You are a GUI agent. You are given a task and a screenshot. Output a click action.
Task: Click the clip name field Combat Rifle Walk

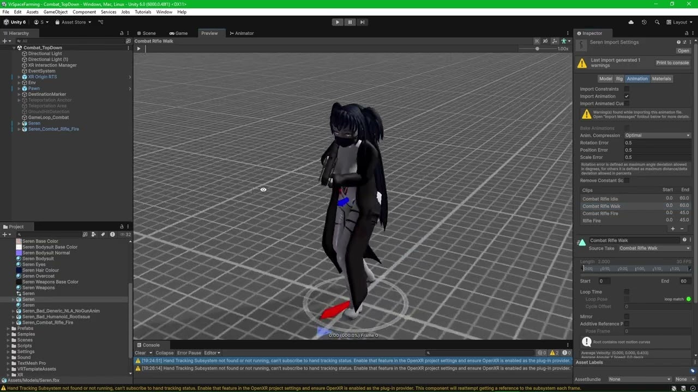(635, 240)
